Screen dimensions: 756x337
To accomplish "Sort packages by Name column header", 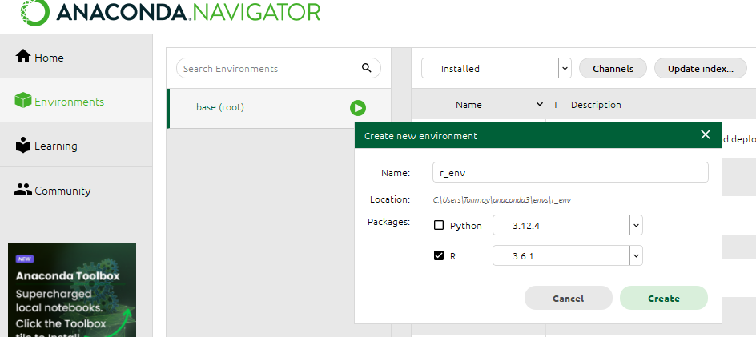I will point(469,105).
